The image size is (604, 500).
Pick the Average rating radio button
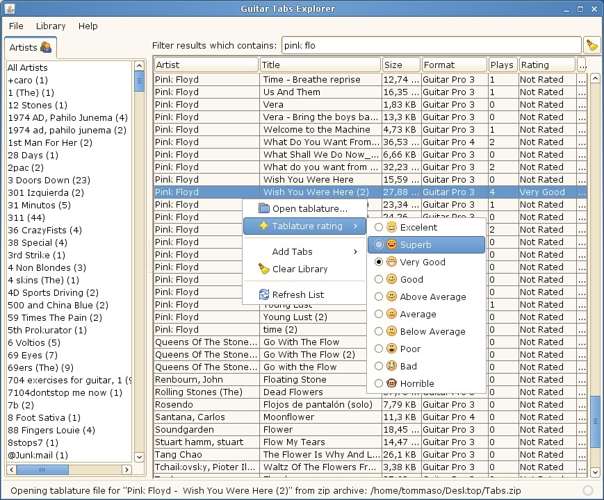(x=379, y=314)
